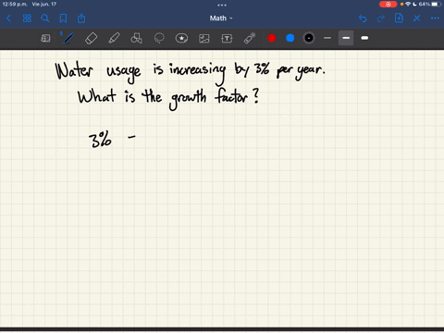This screenshot has width=444, height=333.
Task: Select the thickest stroke width
Action: (x=364, y=38)
